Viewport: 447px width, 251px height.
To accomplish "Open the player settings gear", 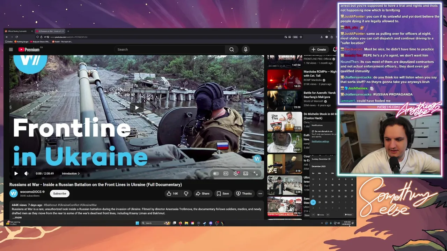I will [236, 173].
